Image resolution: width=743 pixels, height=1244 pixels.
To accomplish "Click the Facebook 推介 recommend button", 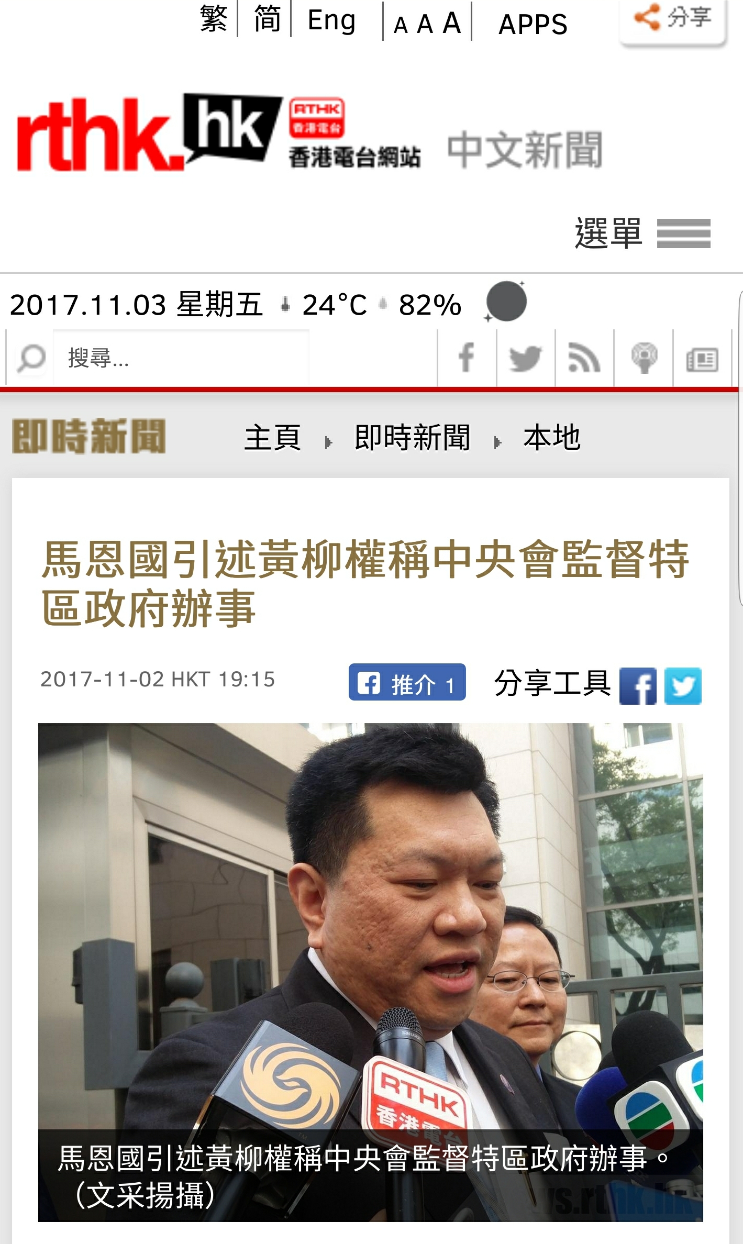I will pyautogui.click(x=407, y=682).
